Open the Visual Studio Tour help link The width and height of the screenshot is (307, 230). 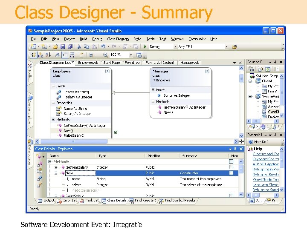coord(266,179)
